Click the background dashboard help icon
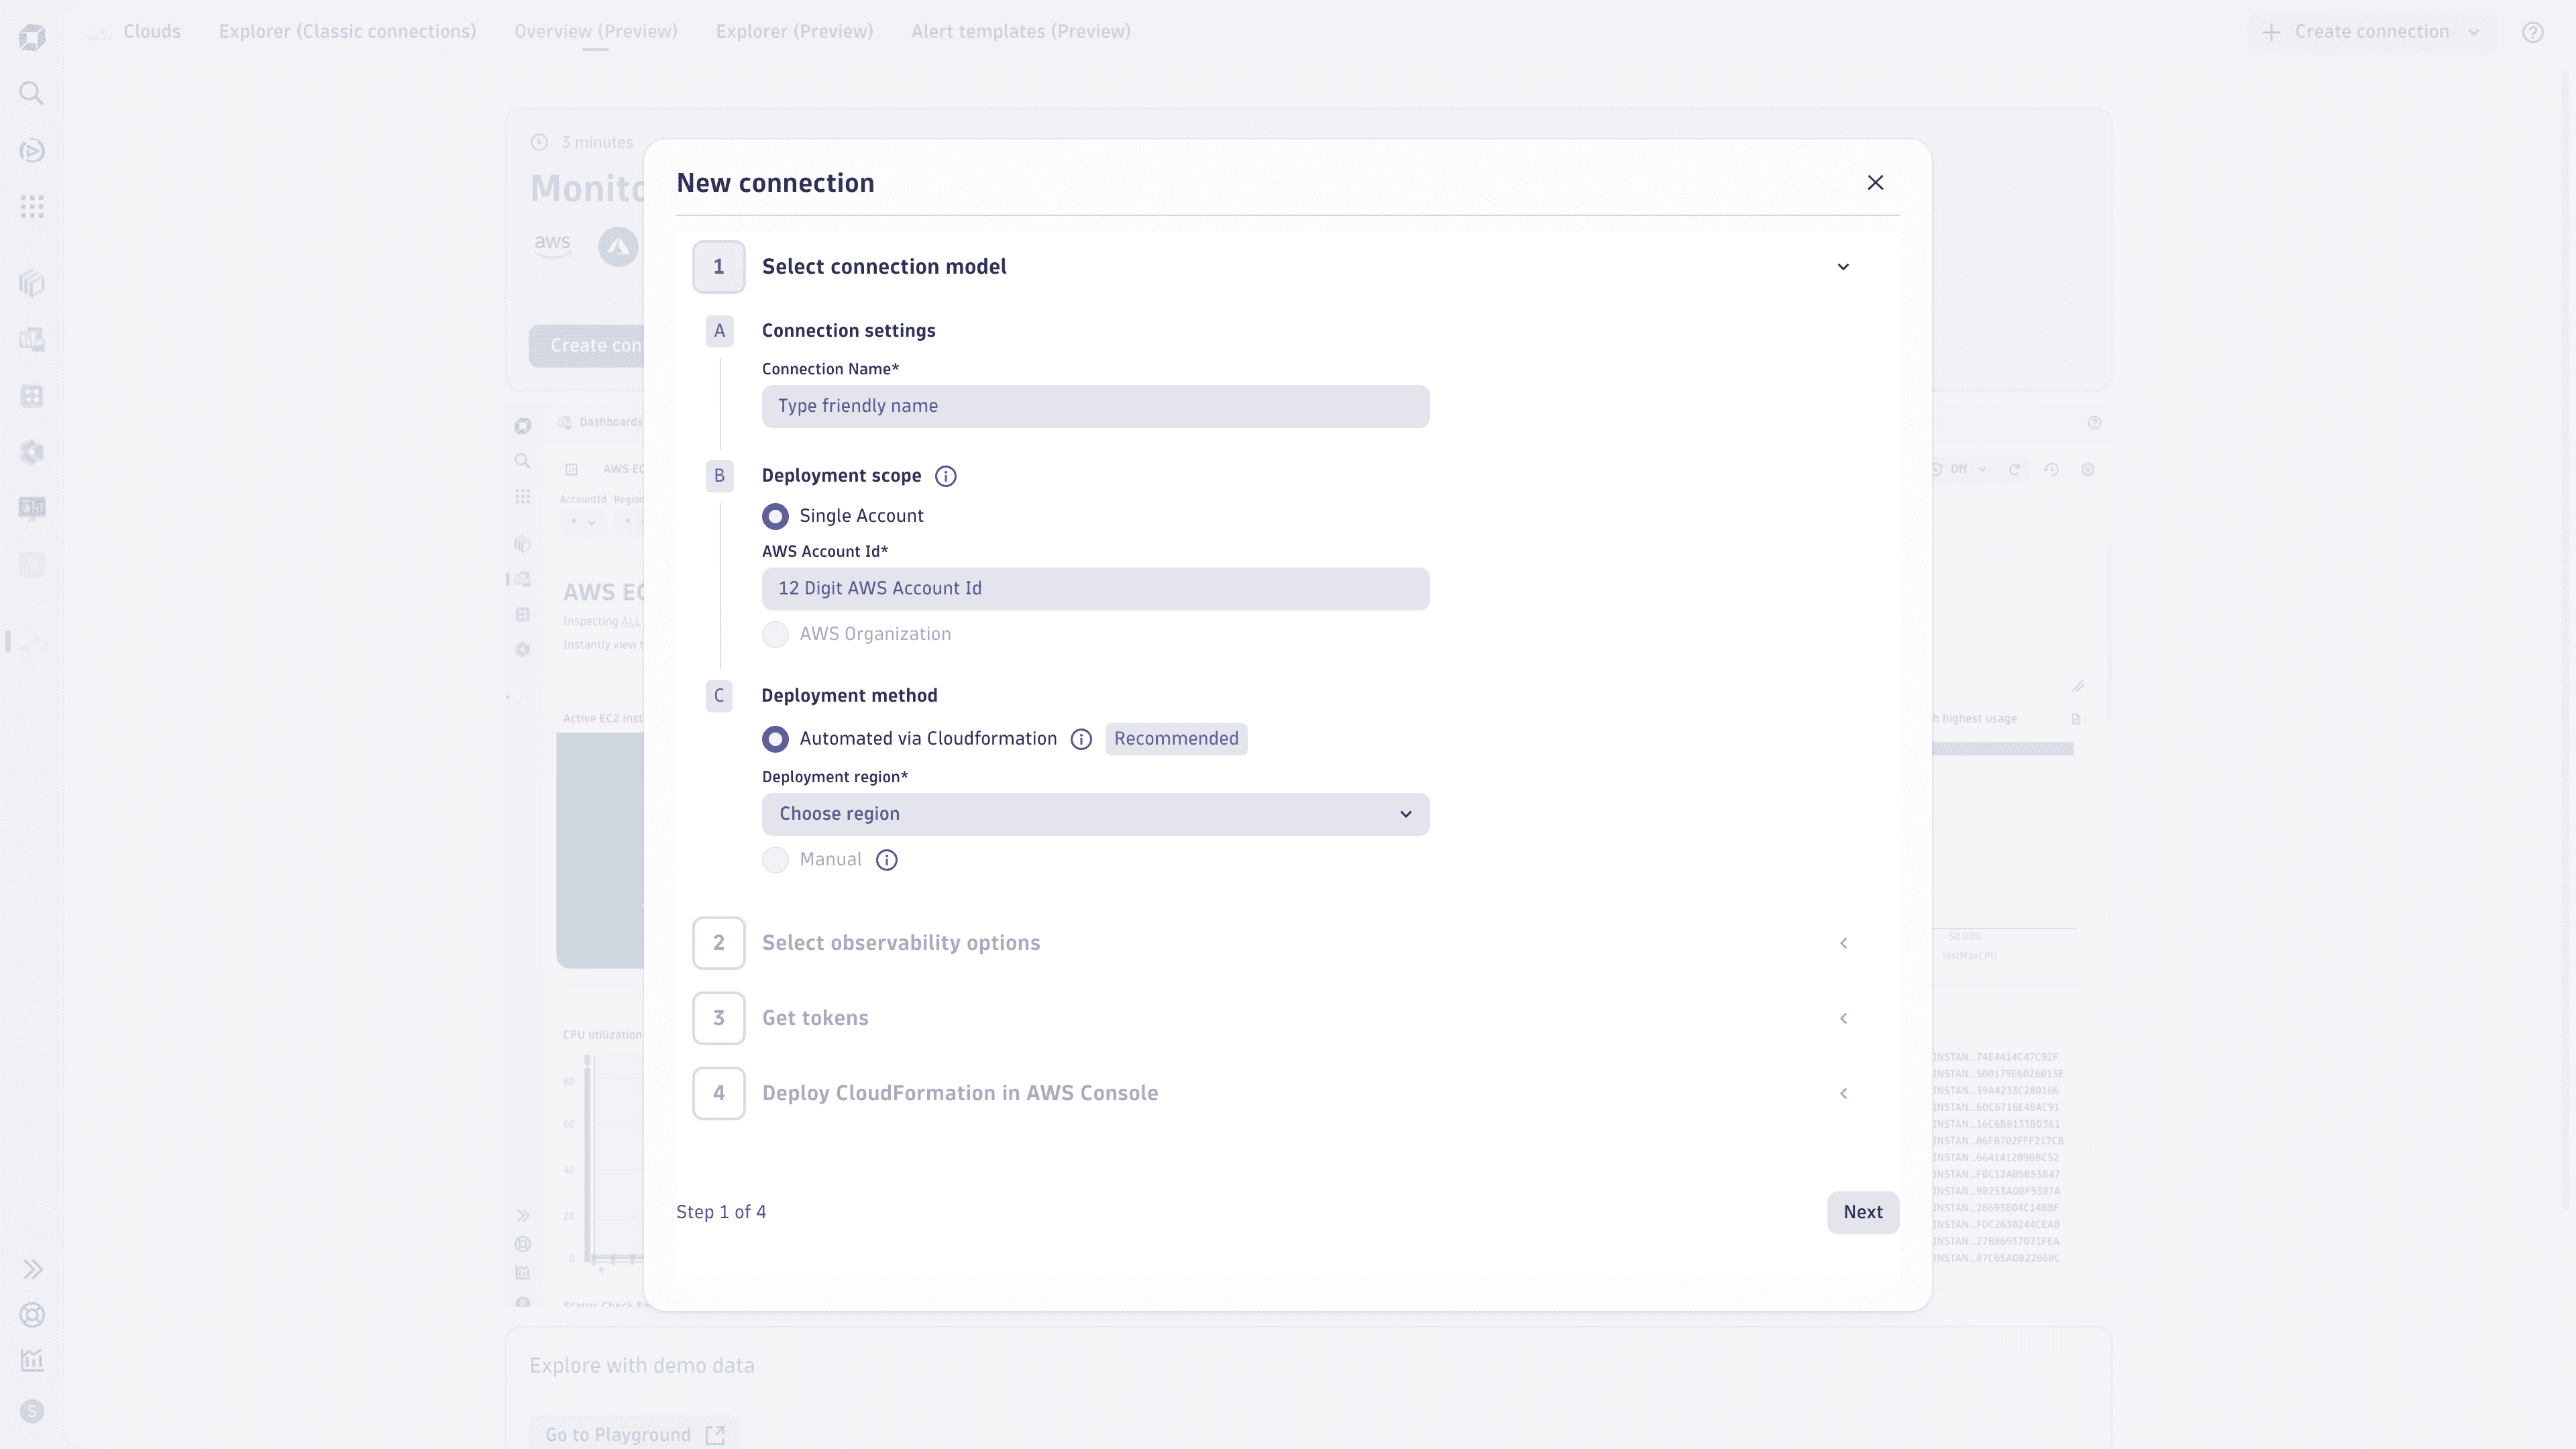2576x1449 pixels. (2094, 423)
